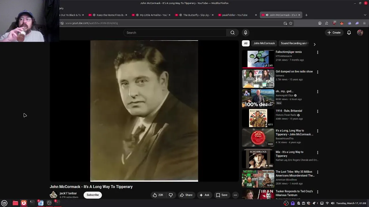Switch to Keep the Home Fires Burning tab
The width and height of the screenshot is (369, 207).
pos(108,15)
